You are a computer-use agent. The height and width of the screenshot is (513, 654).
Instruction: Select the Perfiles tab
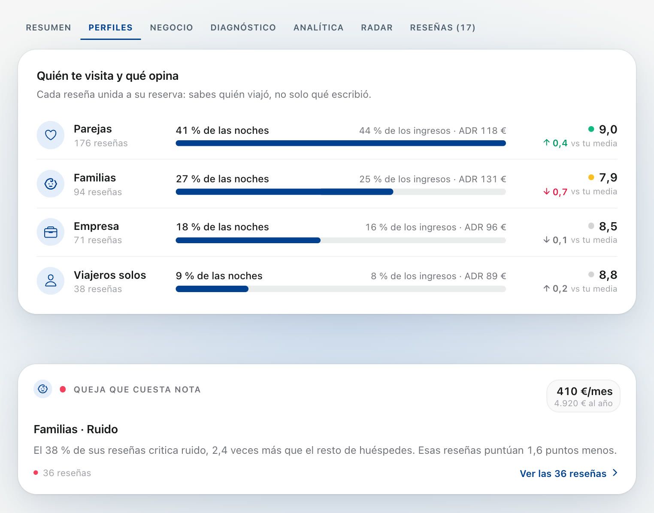pyautogui.click(x=111, y=27)
